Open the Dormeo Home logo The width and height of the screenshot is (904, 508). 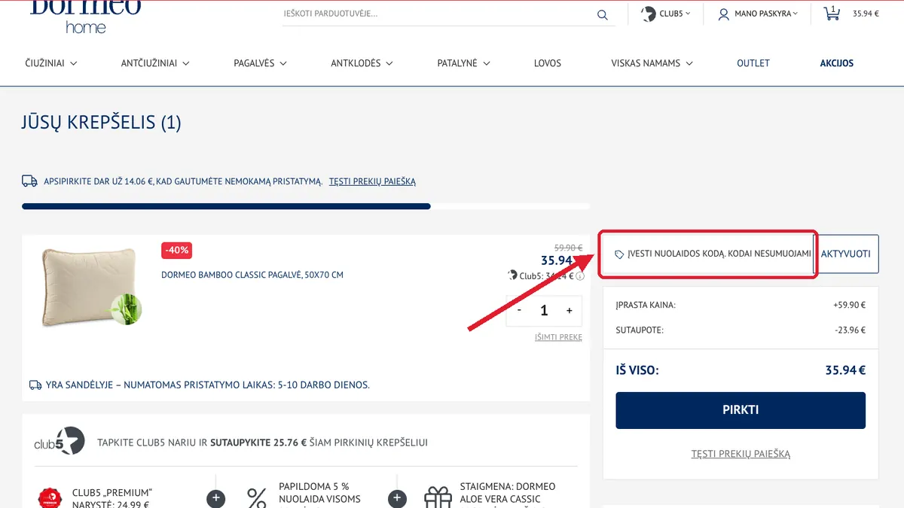85,17
